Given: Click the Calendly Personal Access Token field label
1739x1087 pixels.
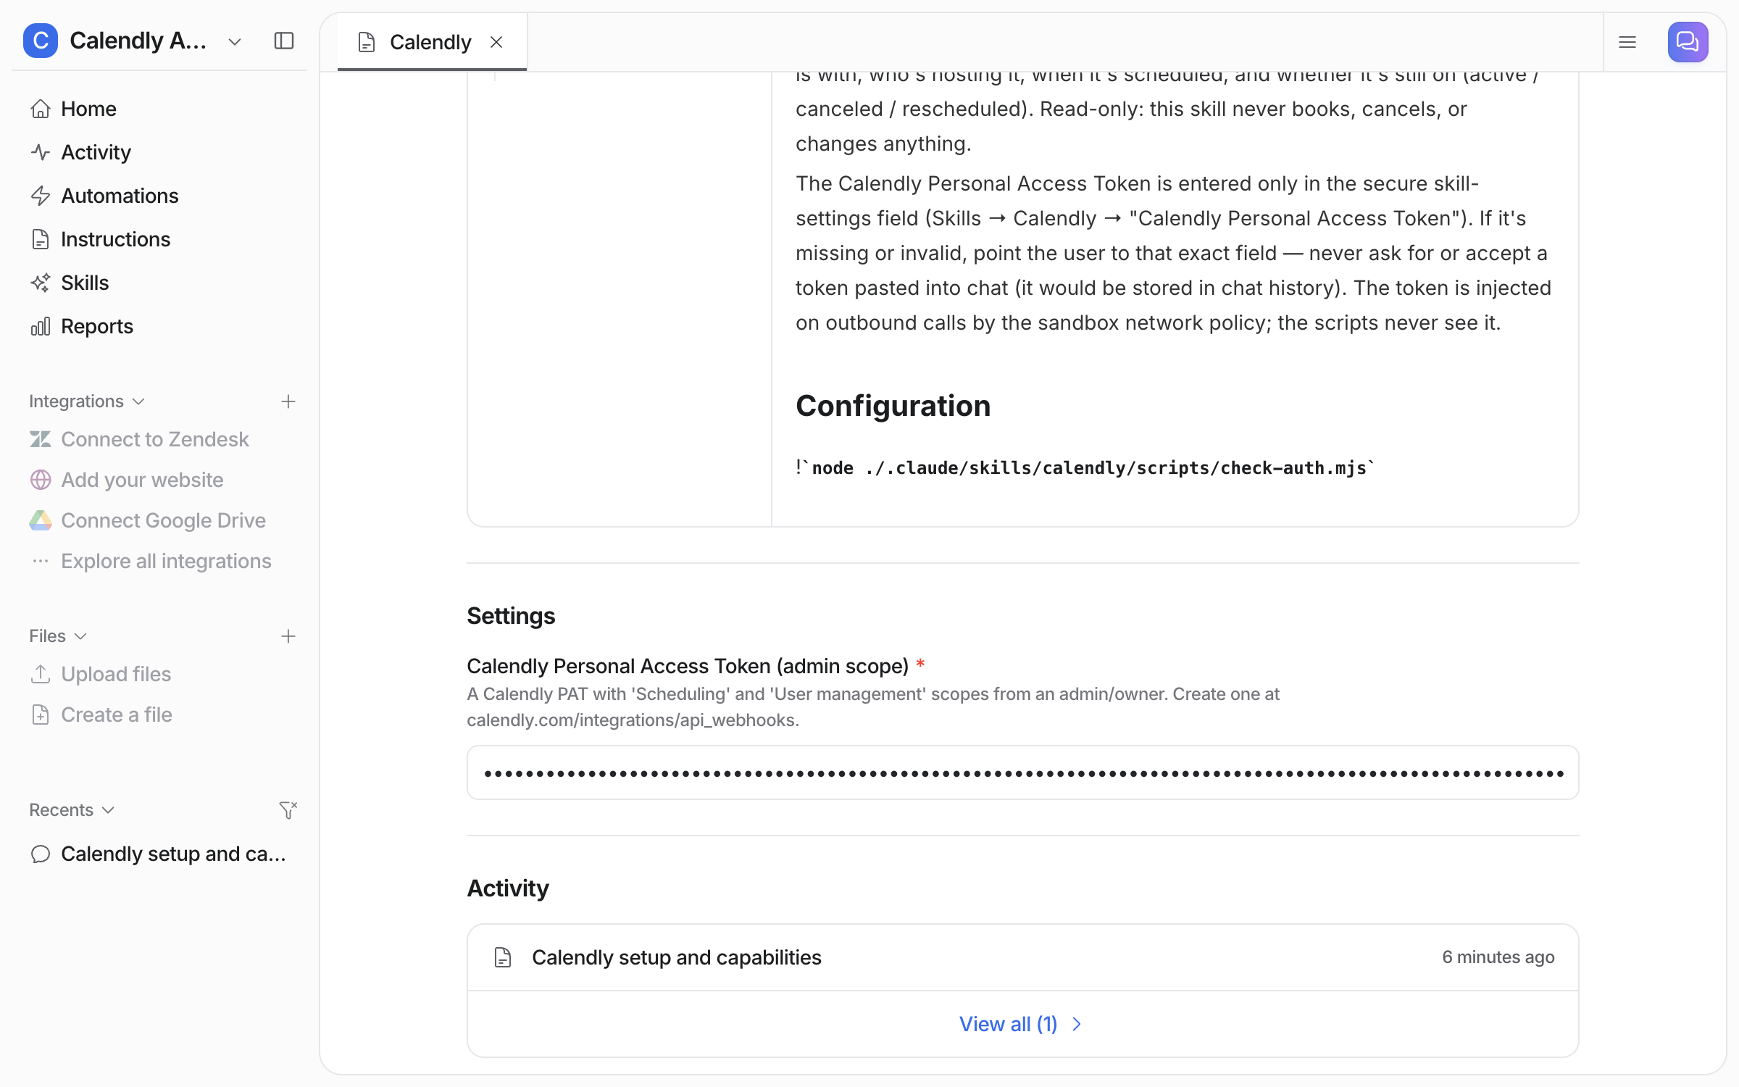Looking at the screenshot, I should pos(688,666).
